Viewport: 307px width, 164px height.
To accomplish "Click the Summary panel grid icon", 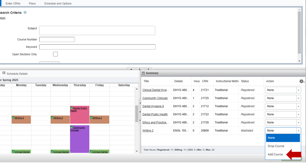I will pos(143,73).
